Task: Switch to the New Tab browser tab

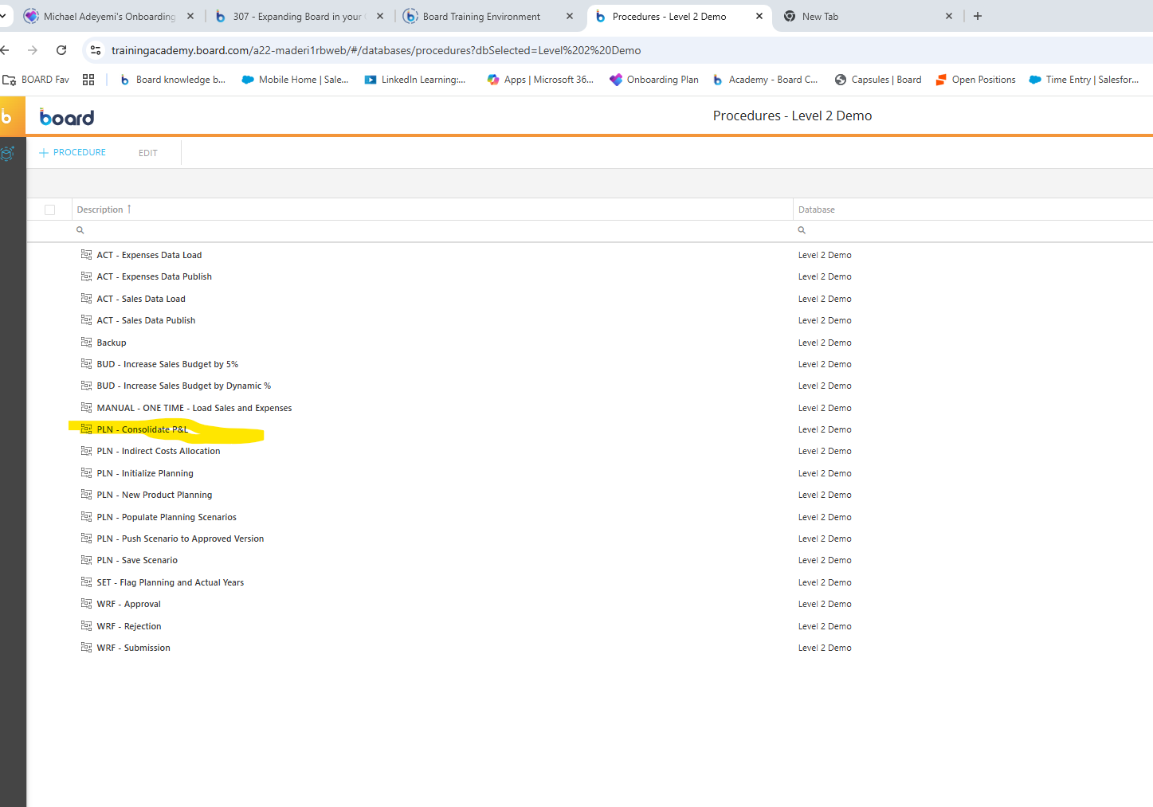Action: tap(867, 16)
